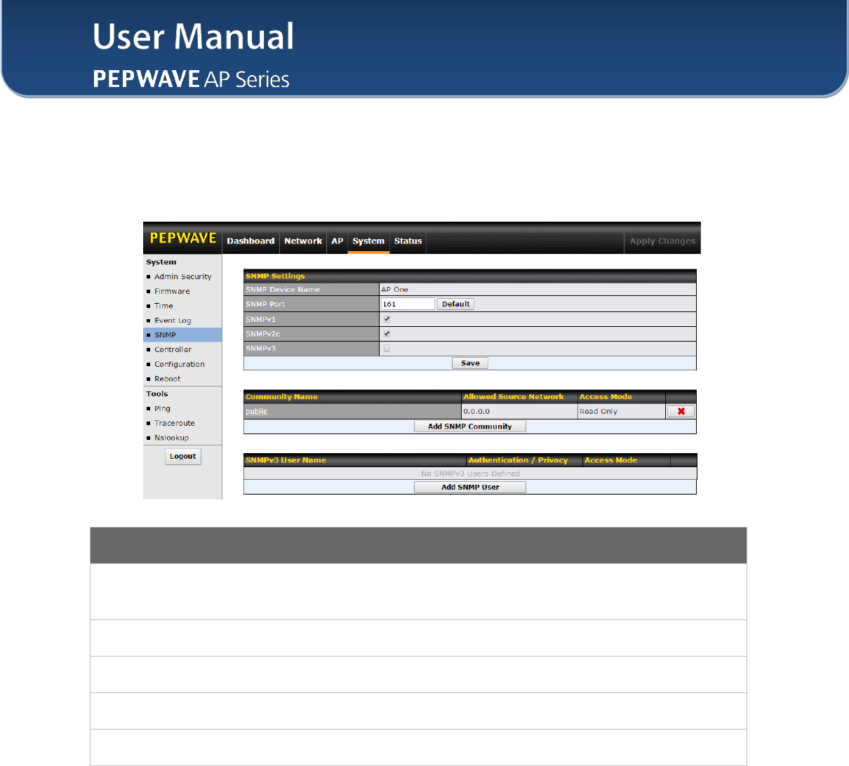The width and height of the screenshot is (849, 766).
Task: Open the Dashboard tab
Action: coord(250,241)
